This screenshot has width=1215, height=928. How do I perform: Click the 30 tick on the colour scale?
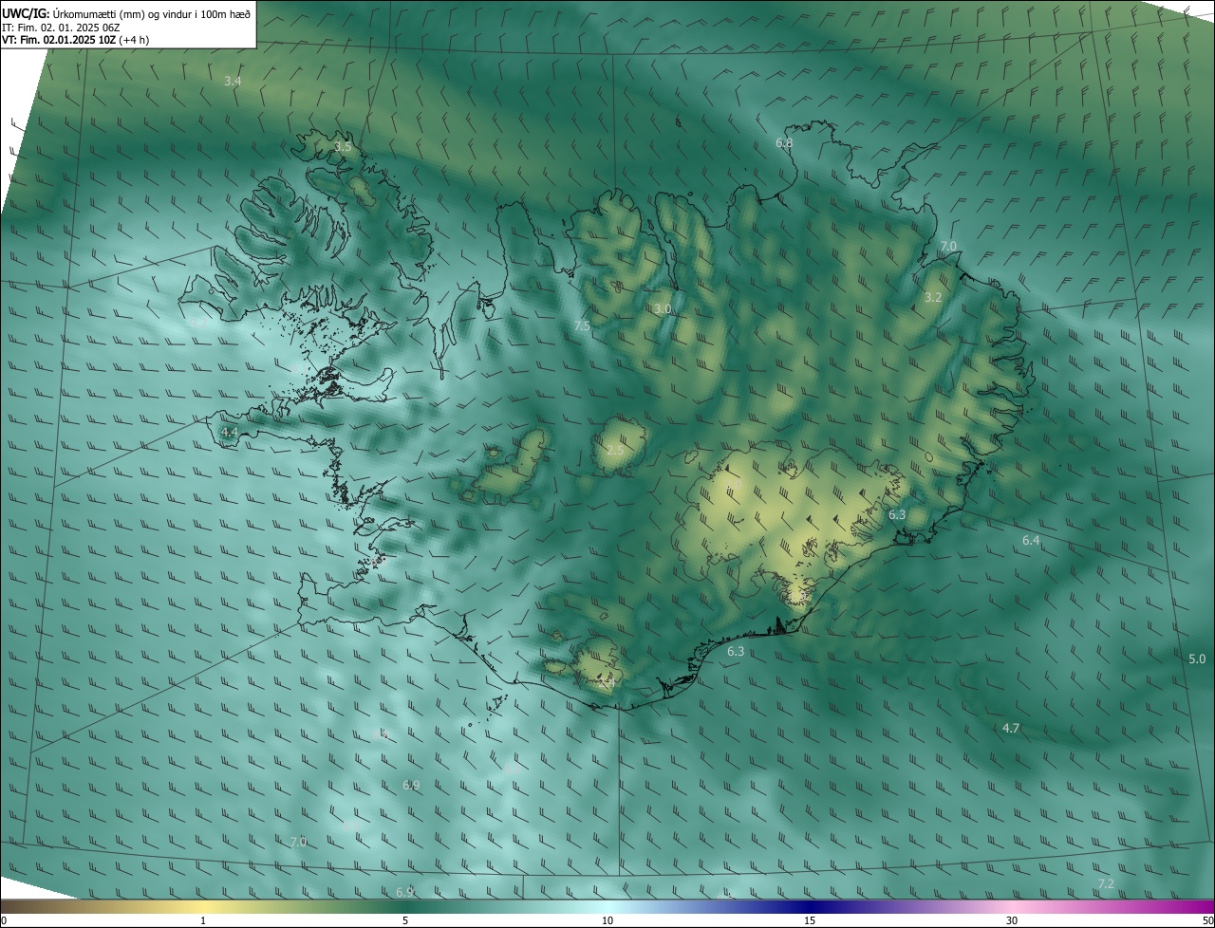[1012, 921]
